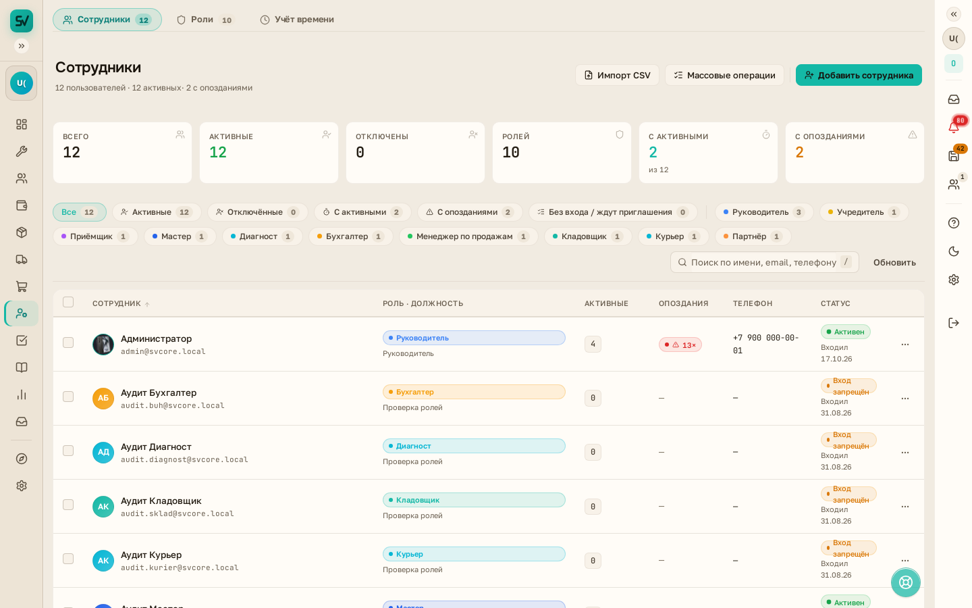Viewport: 972px width, 608px height.
Task: Open the dashboard grid sidebar icon
Action: click(x=22, y=124)
